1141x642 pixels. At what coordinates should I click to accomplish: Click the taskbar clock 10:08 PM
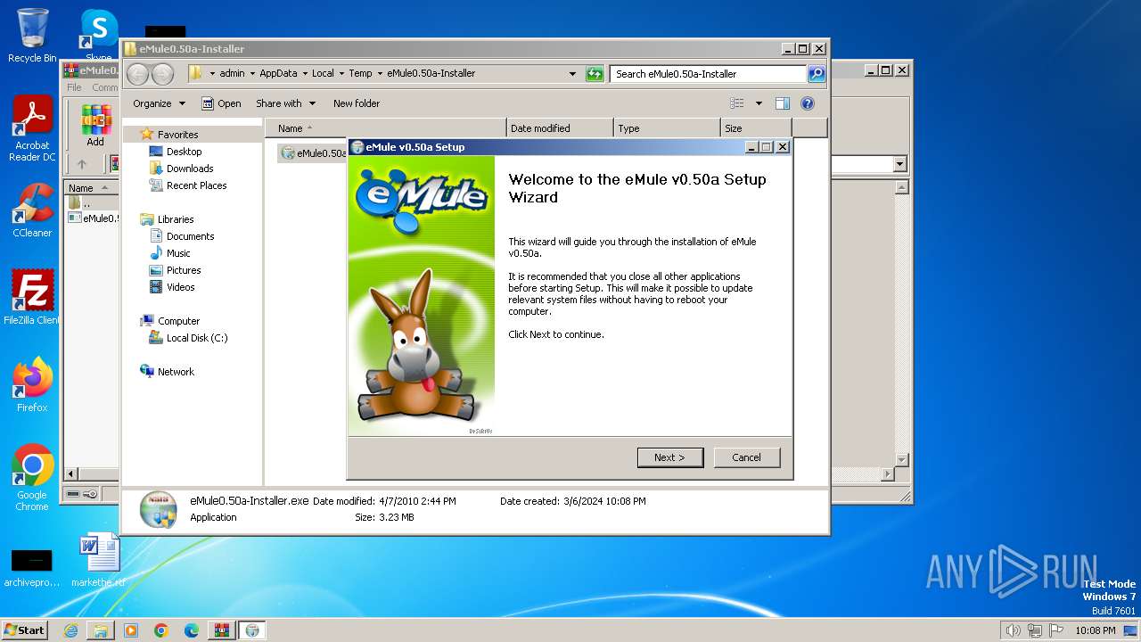click(1095, 630)
